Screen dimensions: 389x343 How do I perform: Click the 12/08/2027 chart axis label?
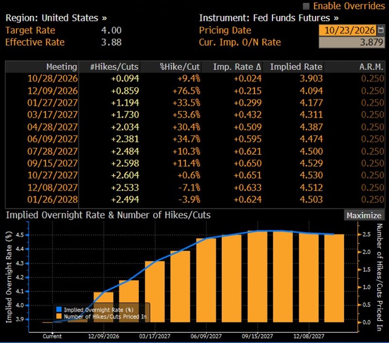309,336
